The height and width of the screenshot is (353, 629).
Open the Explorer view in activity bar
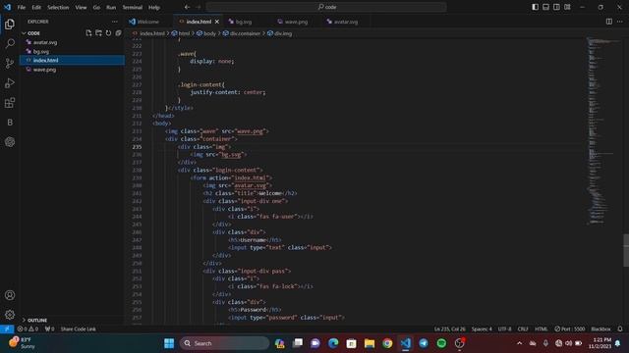(10, 24)
